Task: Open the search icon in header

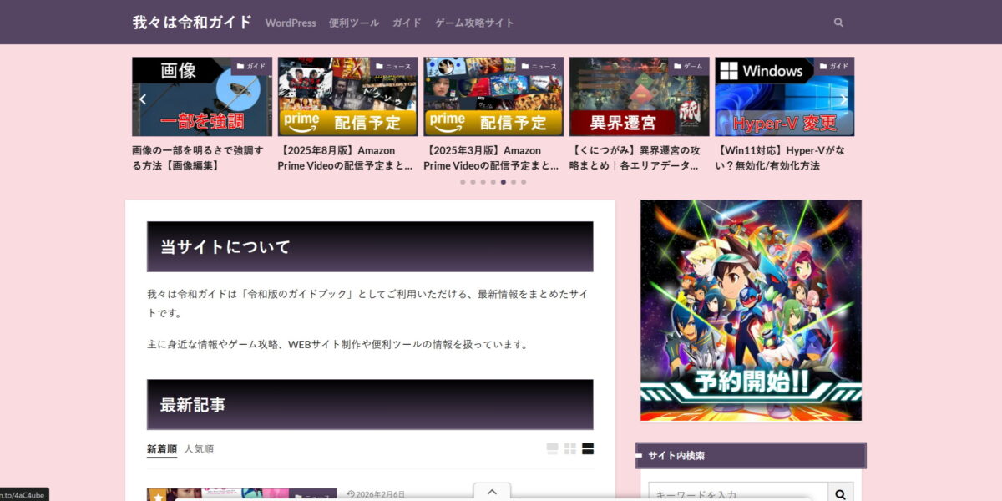Action: (838, 23)
